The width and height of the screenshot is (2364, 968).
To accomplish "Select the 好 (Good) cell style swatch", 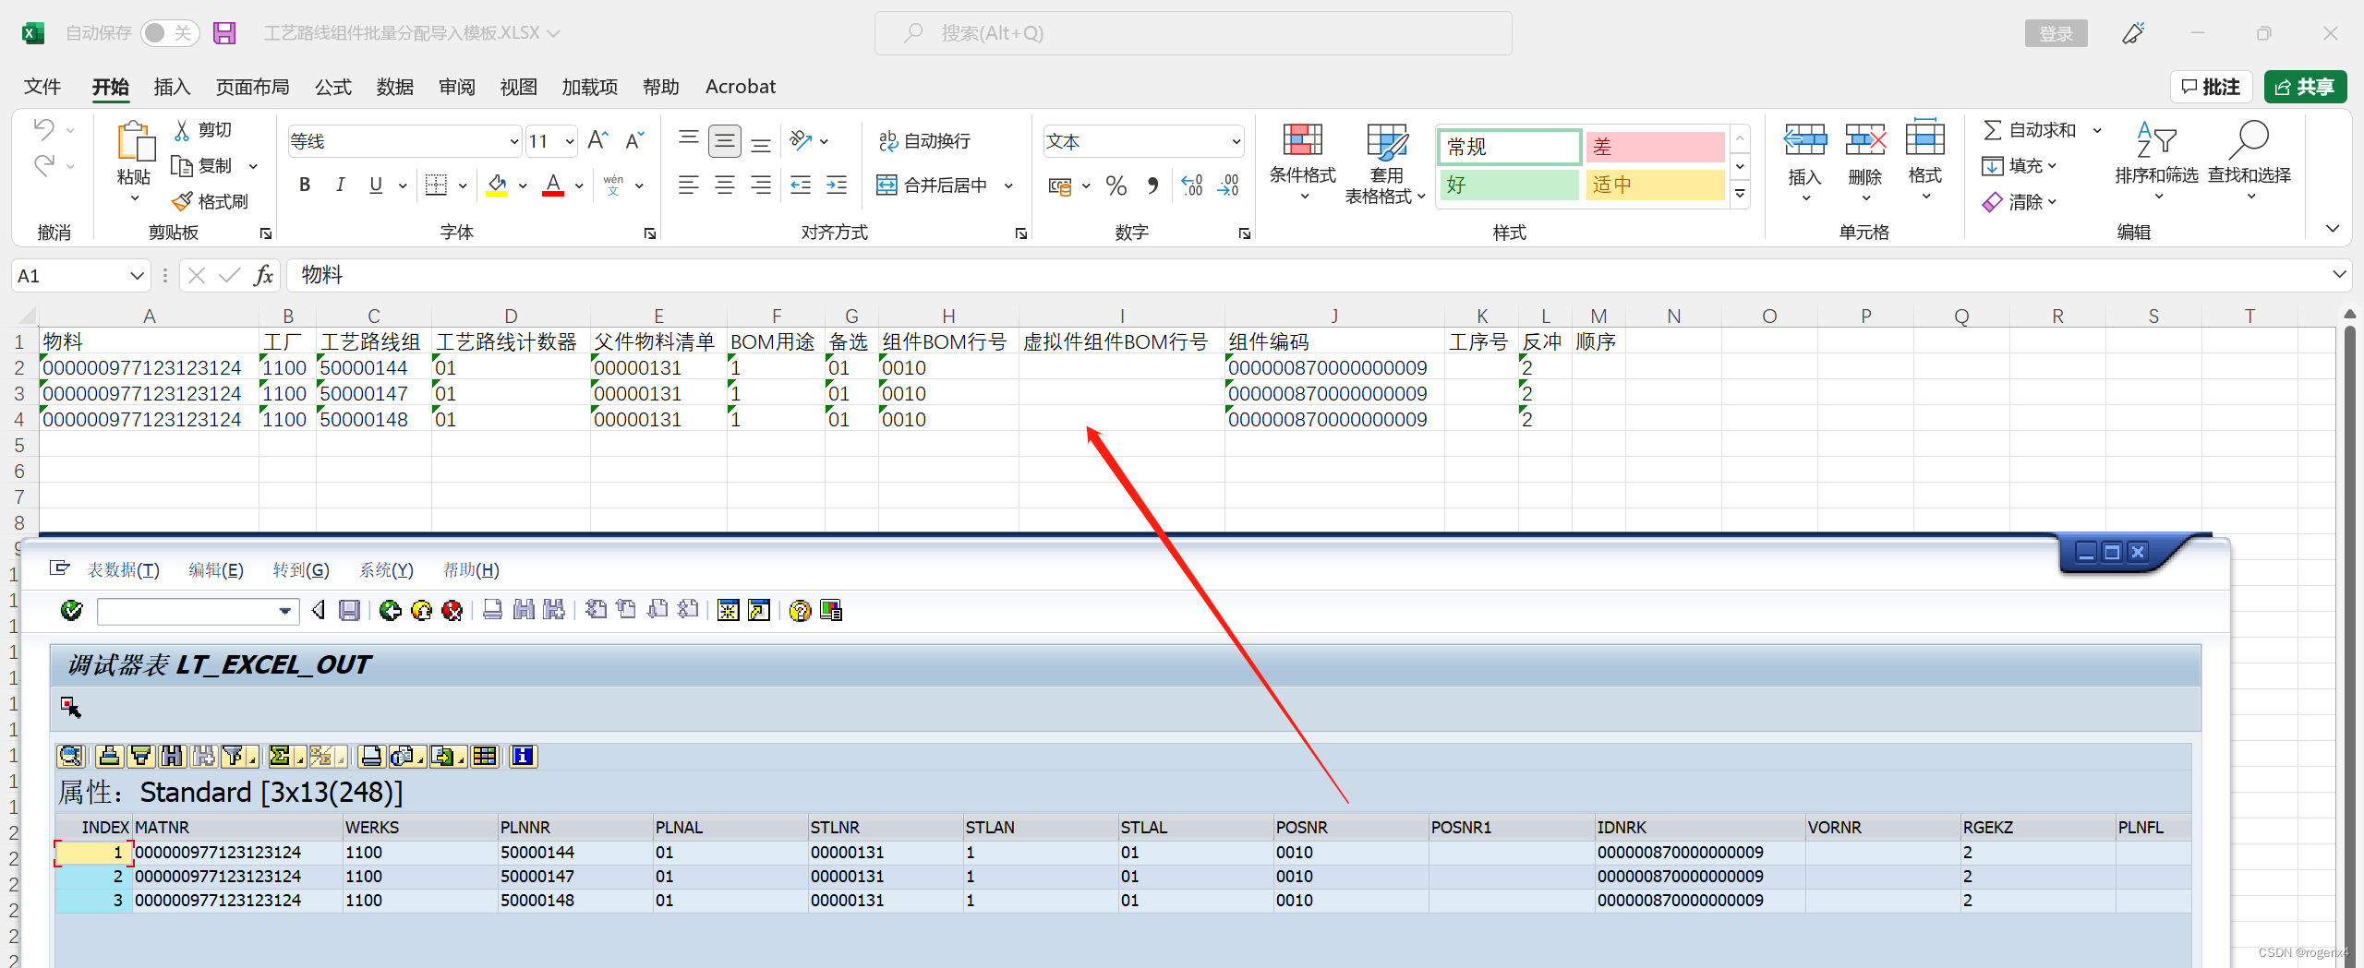I will [x=1509, y=185].
